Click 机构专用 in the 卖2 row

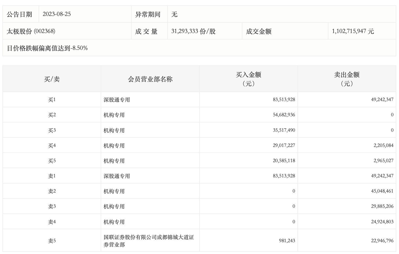point(114,191)
